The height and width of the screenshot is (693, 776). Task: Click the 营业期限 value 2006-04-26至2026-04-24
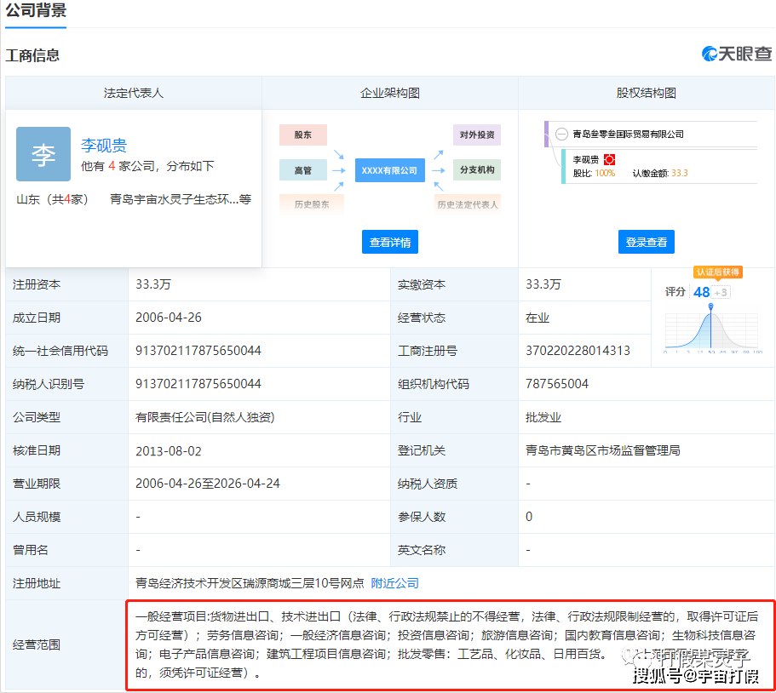tap(208, 484)
